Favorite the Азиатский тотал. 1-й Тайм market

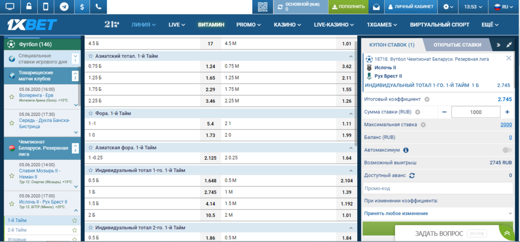tap(90, 56)
